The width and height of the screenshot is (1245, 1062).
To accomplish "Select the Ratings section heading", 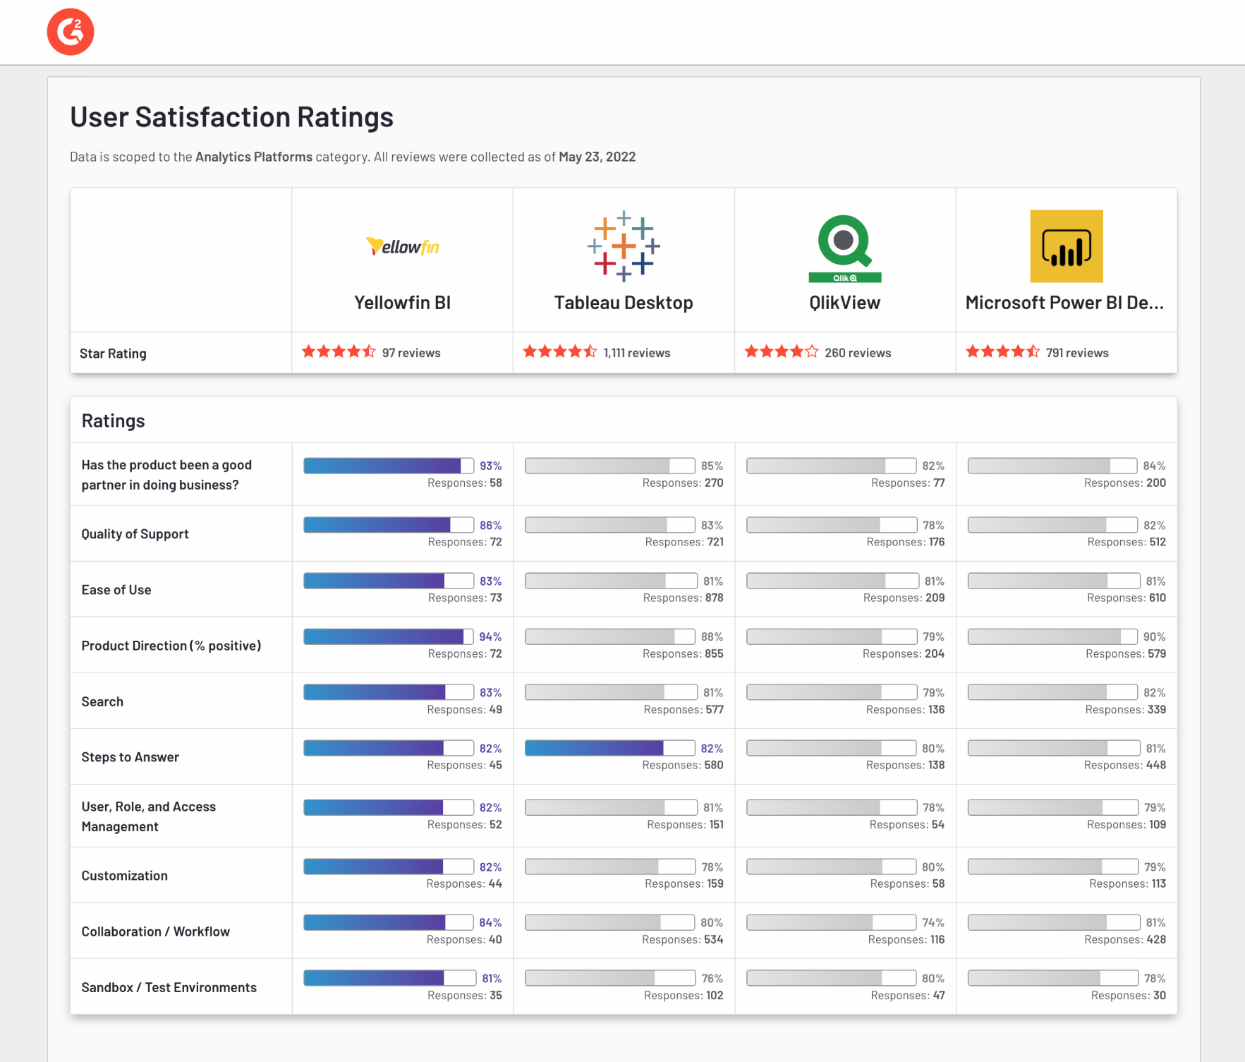I will (113, 421).
